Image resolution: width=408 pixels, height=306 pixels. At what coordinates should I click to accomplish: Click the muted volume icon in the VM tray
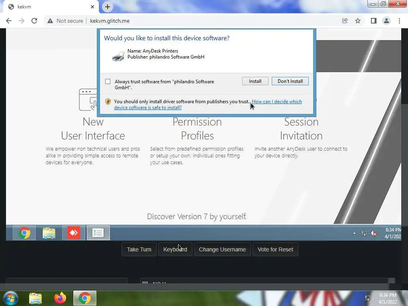coord(374,233)
